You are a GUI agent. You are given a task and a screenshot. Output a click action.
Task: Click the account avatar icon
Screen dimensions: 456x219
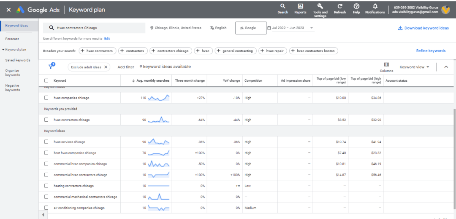click(445, 10)
